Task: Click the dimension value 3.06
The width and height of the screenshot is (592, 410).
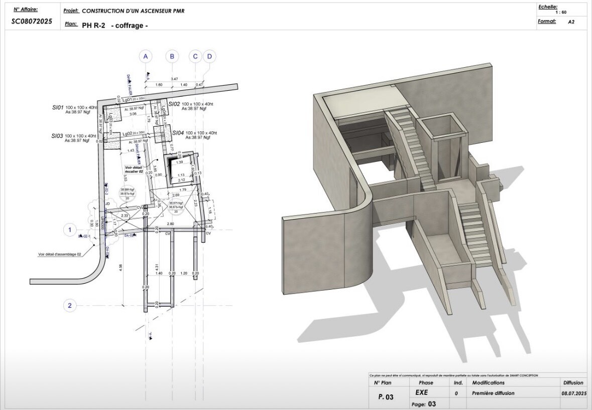Action: click(x=133, y=114)
